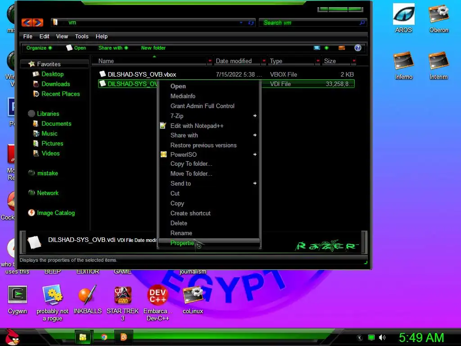Expand the Send to submenu
The width and height of the screenshot is (461, 346).
[209, 184]
